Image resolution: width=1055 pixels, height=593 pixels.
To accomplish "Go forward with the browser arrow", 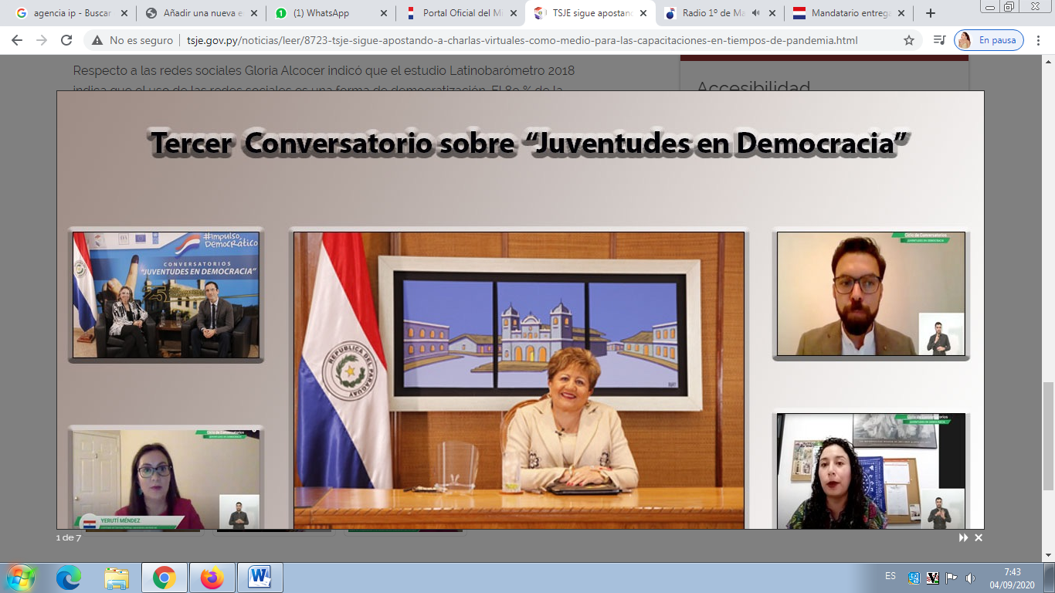I will 41,40.
